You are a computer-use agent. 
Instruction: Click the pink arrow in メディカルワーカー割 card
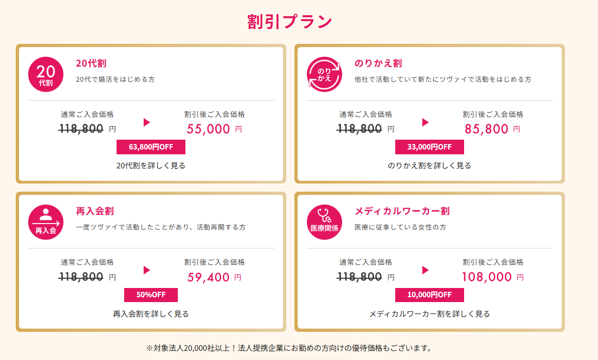point(425,270)
